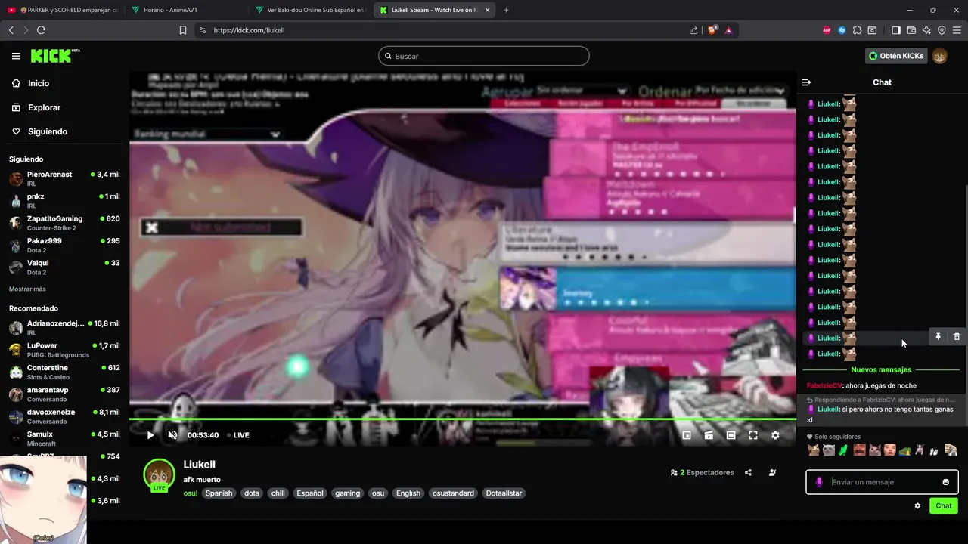Click the address bar URL

(249, 30)
